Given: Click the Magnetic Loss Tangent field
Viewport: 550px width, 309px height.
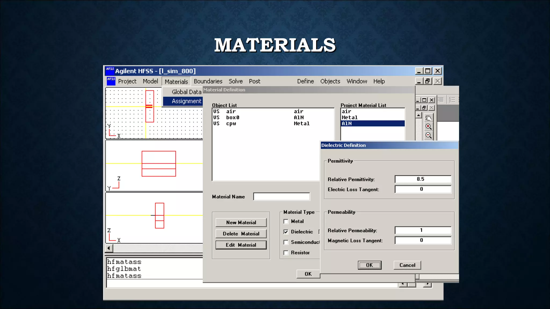Looking at the screenshot, I should [x=423, y=240].
